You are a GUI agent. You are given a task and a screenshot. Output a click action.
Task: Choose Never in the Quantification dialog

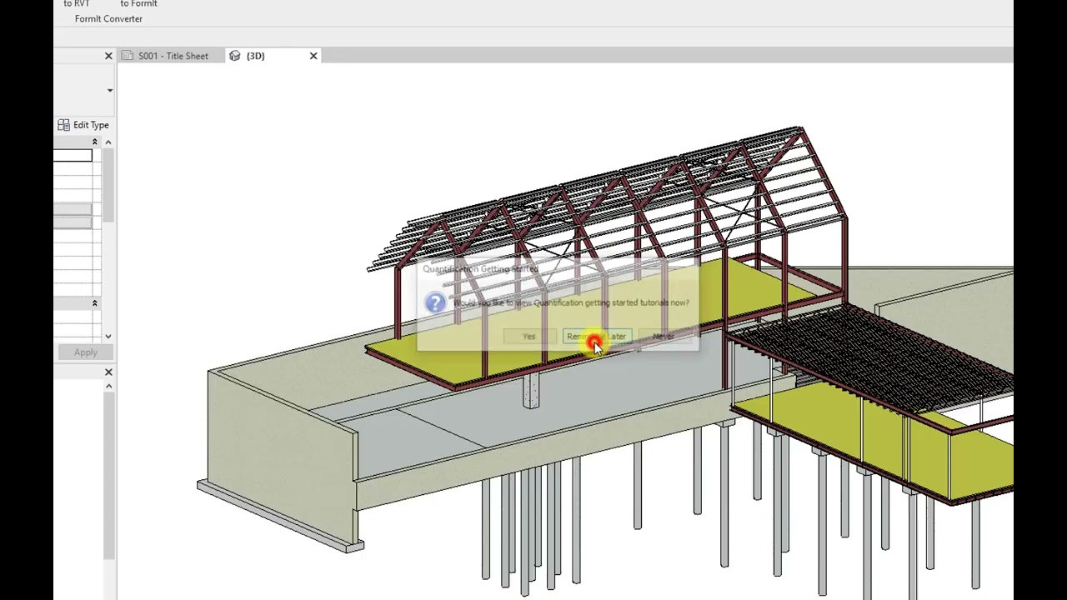(664, 337)
